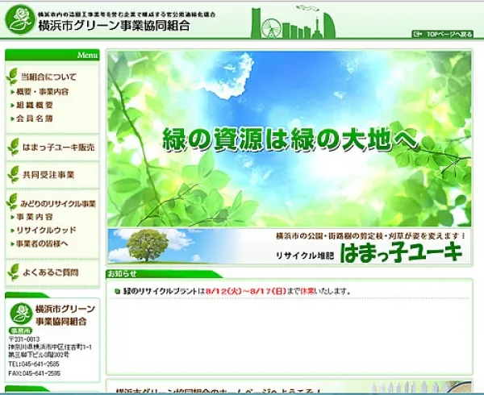This screenshot has width=484, height=395.
Task: Click the rose logo in the header
Action: (x=20, y=19)
